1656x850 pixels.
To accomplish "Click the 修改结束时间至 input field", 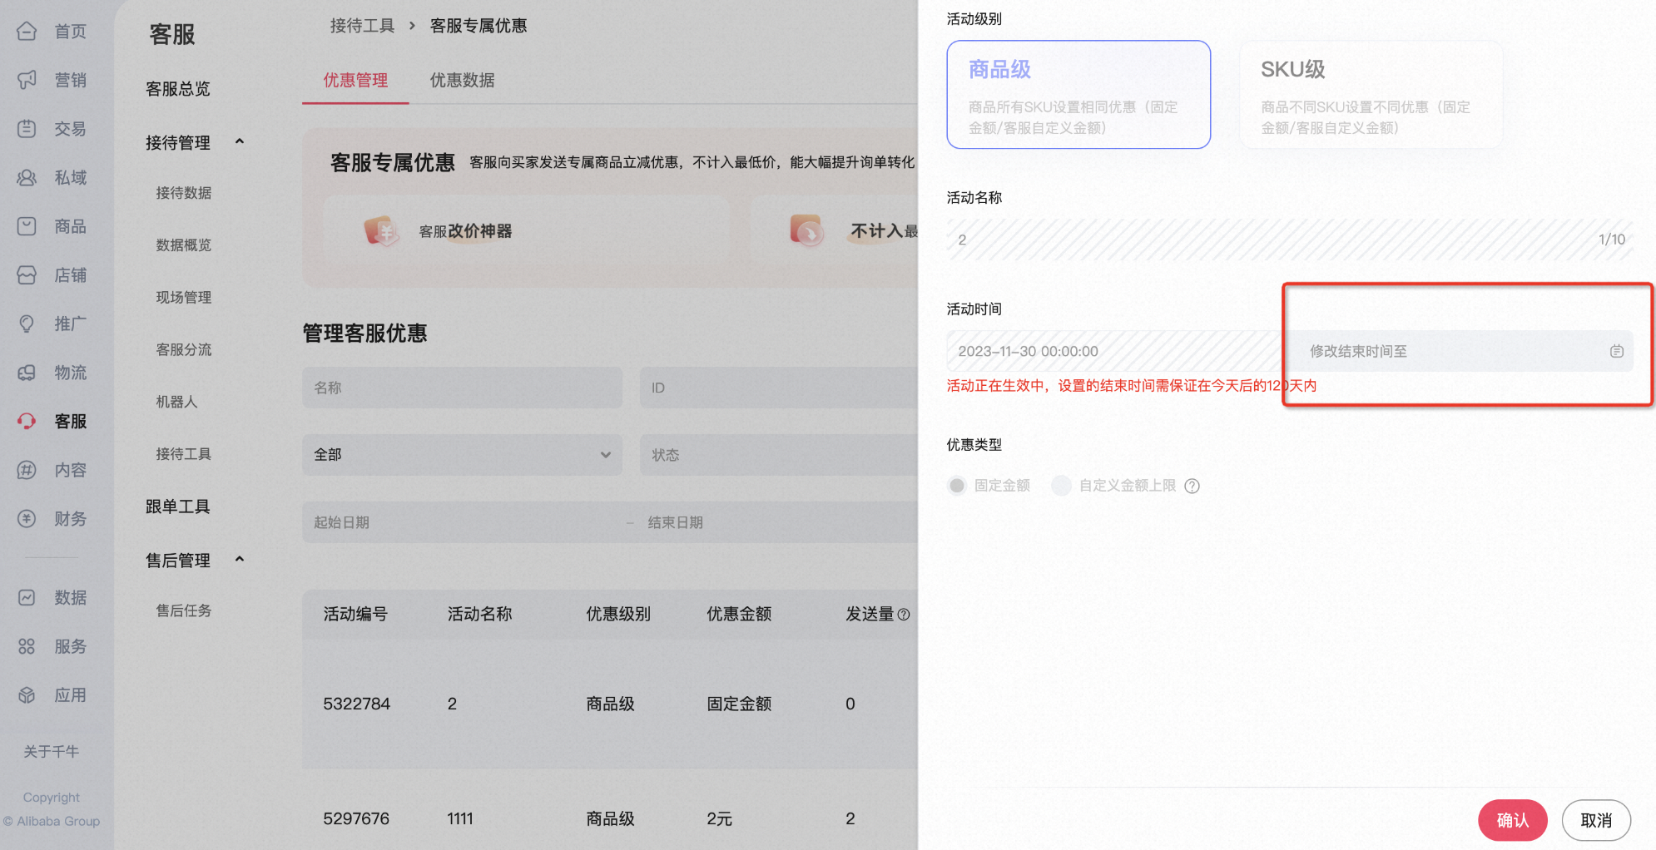I will pos(1460,351).
